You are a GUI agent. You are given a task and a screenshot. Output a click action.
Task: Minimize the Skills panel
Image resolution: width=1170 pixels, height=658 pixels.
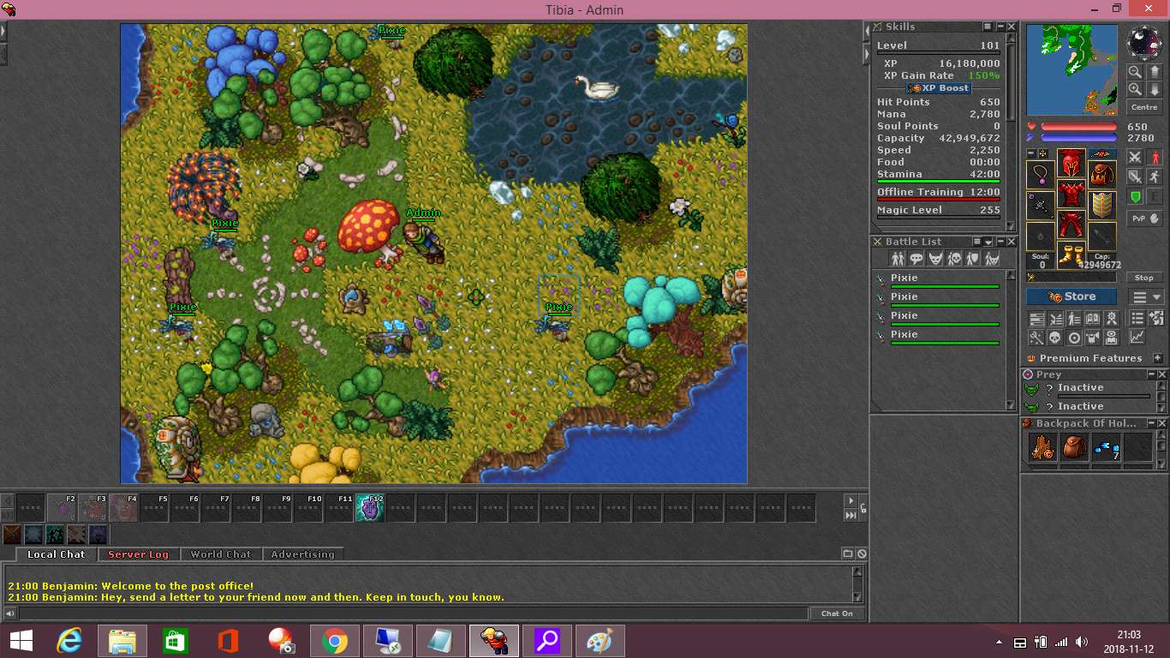(x=1000, y=27)
